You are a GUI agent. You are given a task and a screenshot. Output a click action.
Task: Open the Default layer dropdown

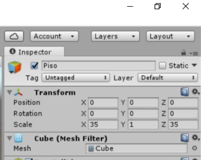pyautogui.click(x=168, y=78)
